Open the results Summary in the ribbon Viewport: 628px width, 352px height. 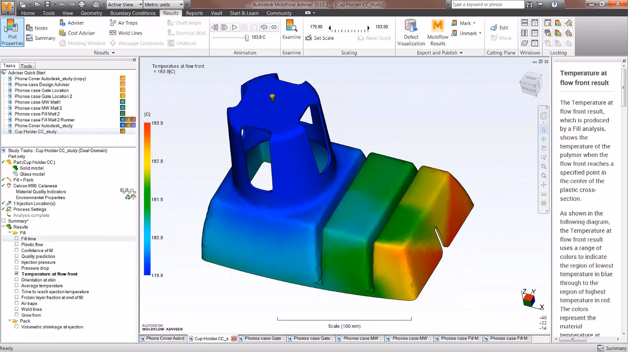(x=41, y=38)
